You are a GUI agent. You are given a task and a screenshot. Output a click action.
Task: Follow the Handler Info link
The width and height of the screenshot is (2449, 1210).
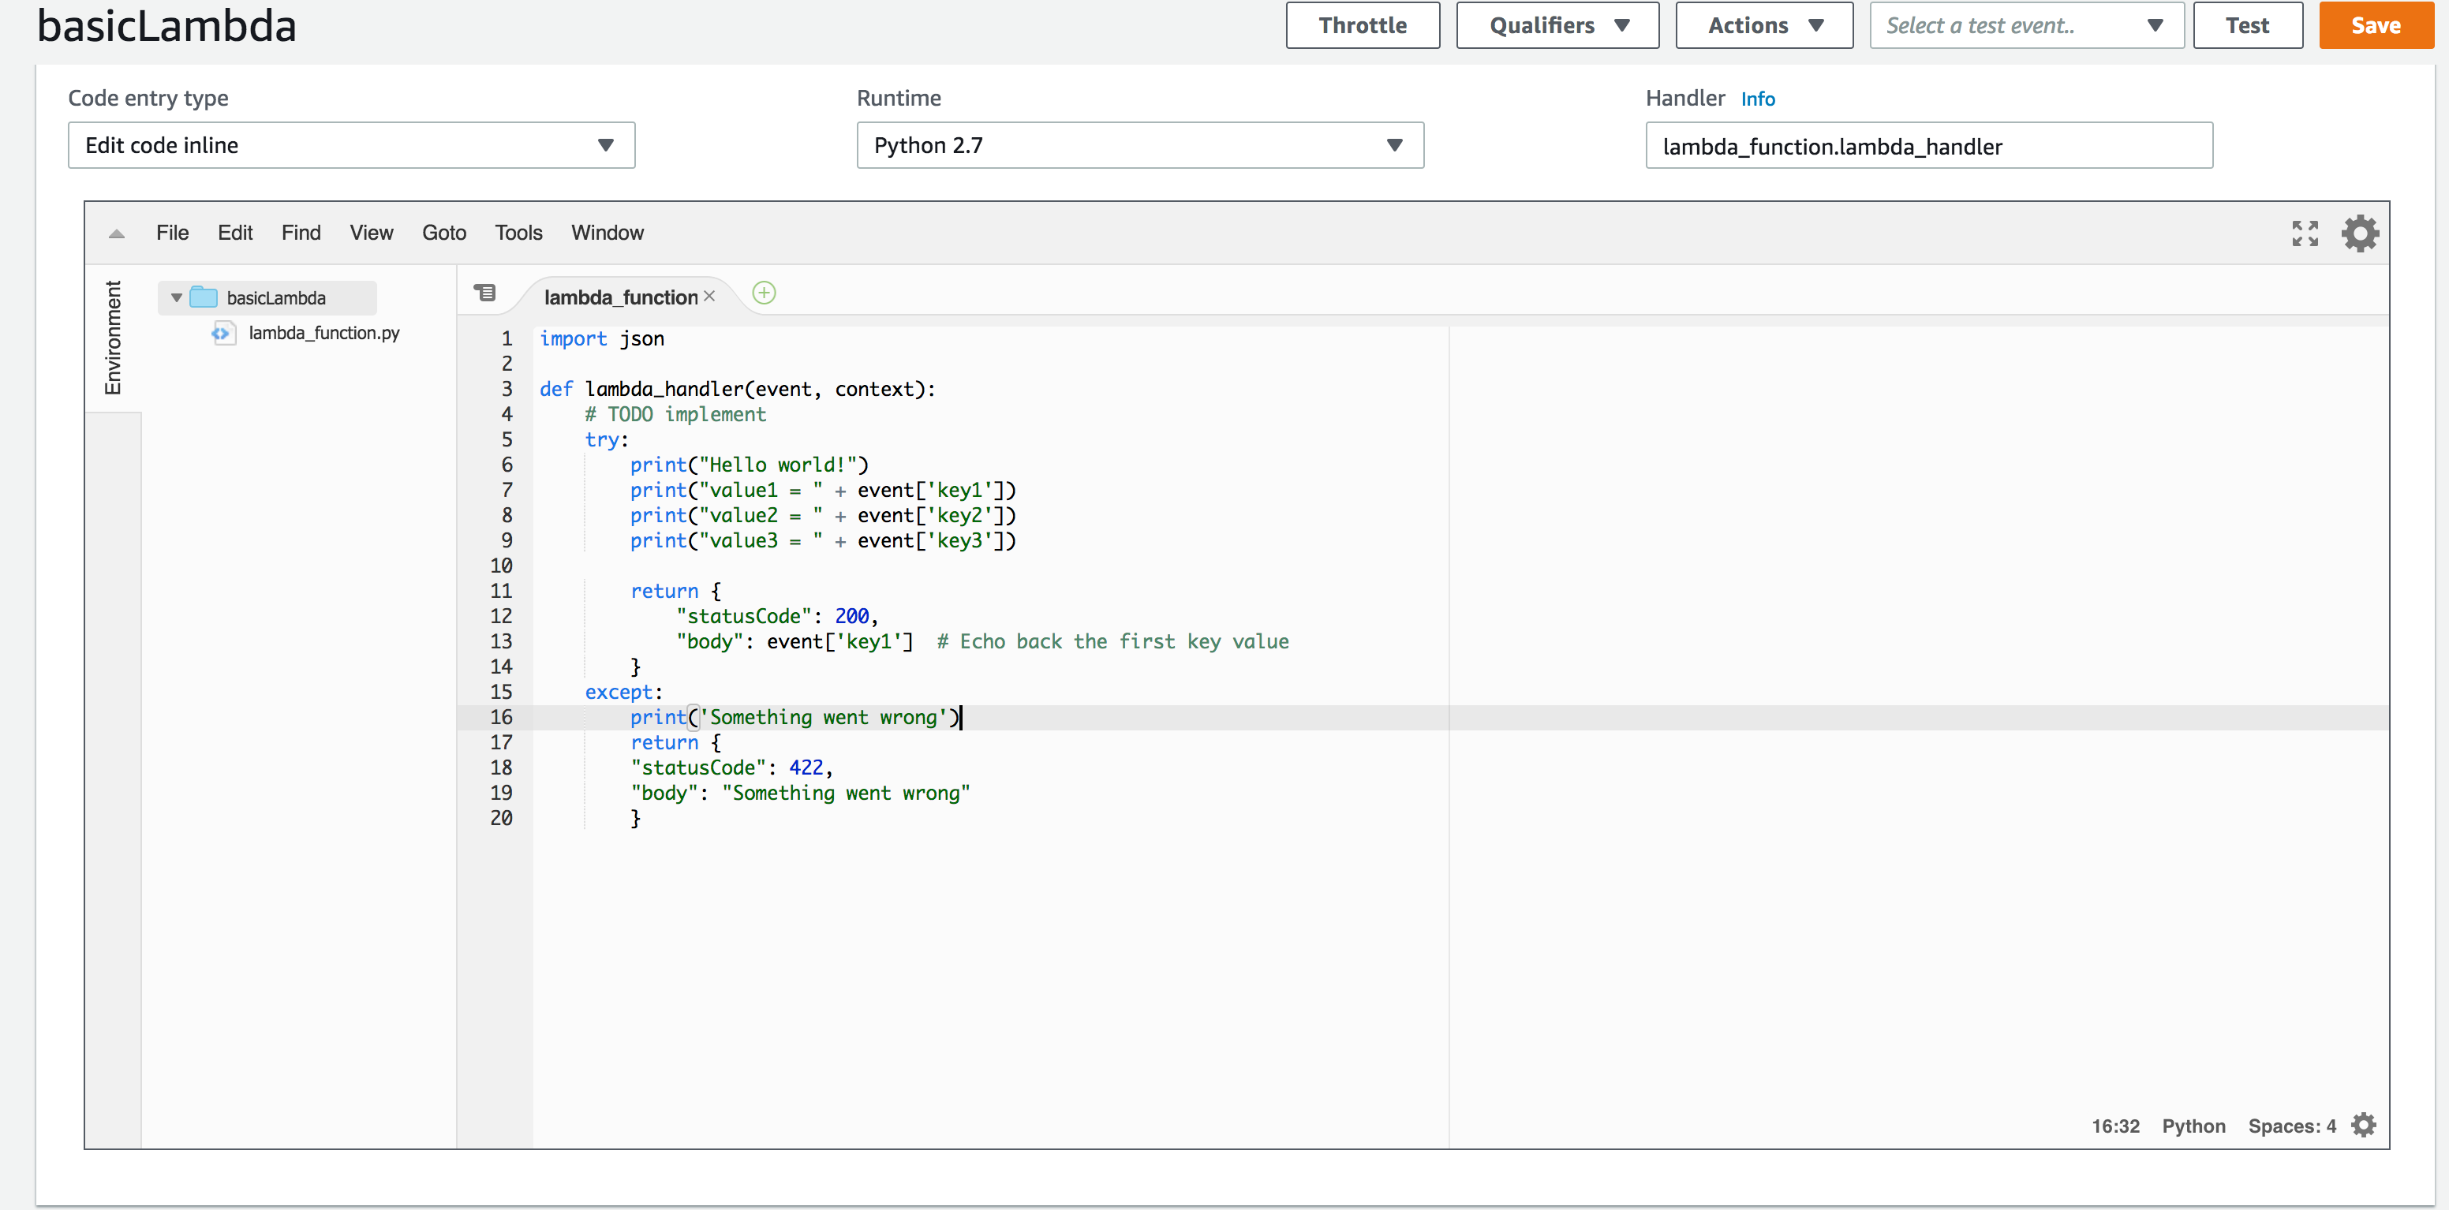point(1757,99)
